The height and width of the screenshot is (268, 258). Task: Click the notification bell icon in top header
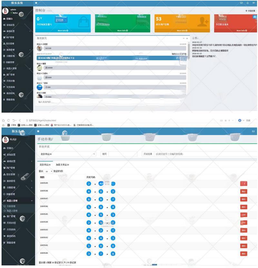[x=247, y=3]
